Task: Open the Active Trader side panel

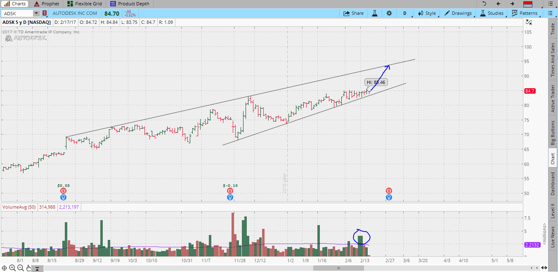Action: click(x=553, y=99)
